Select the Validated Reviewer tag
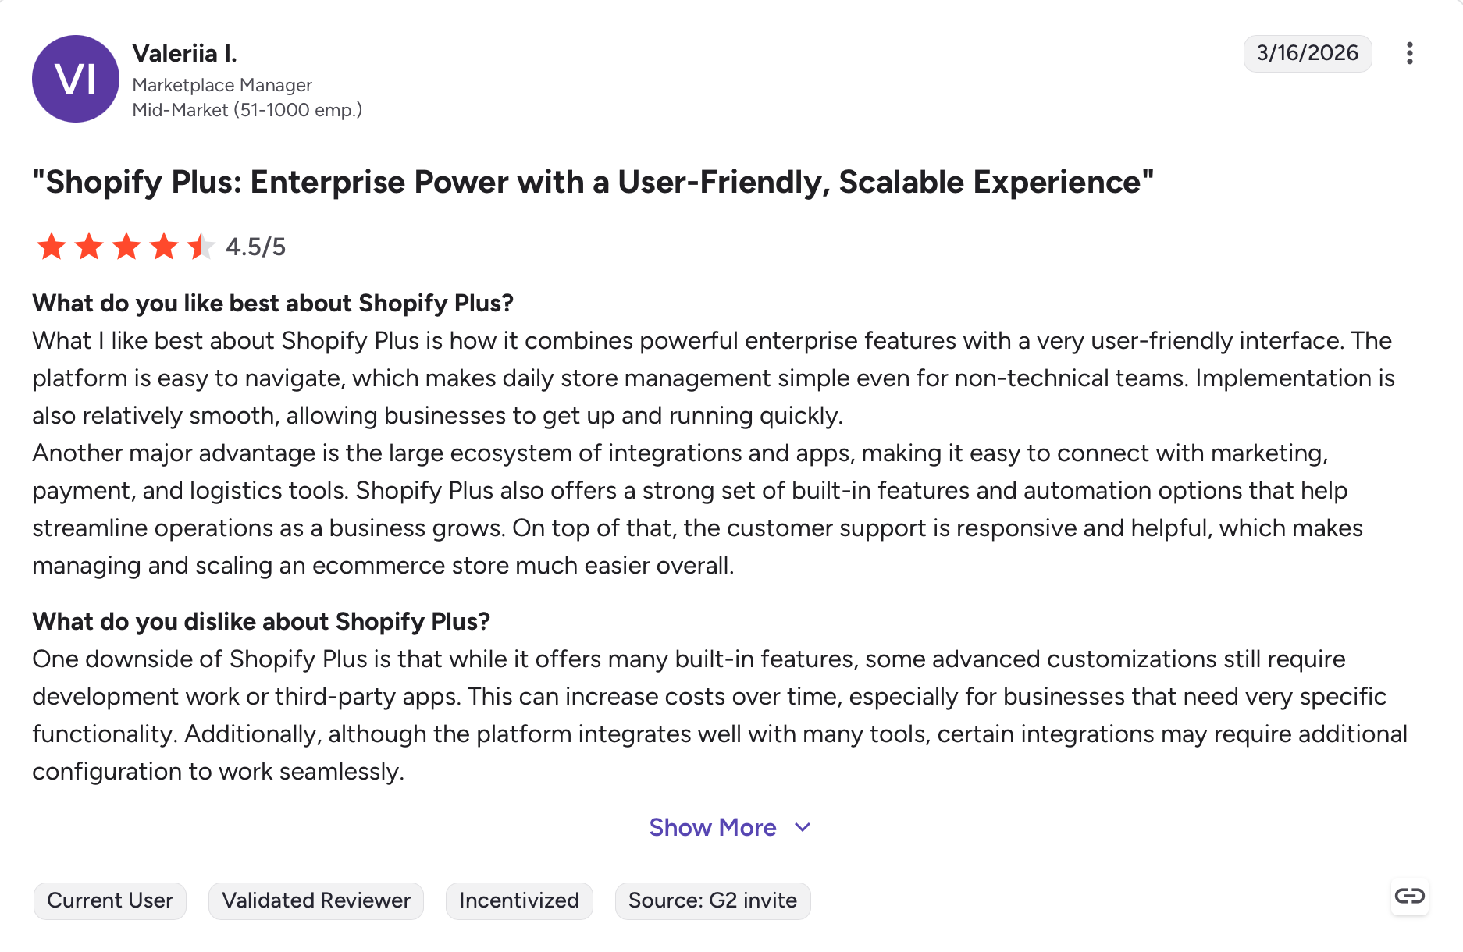The height and width of the screenshot is (952, 1463). point(316,900)
